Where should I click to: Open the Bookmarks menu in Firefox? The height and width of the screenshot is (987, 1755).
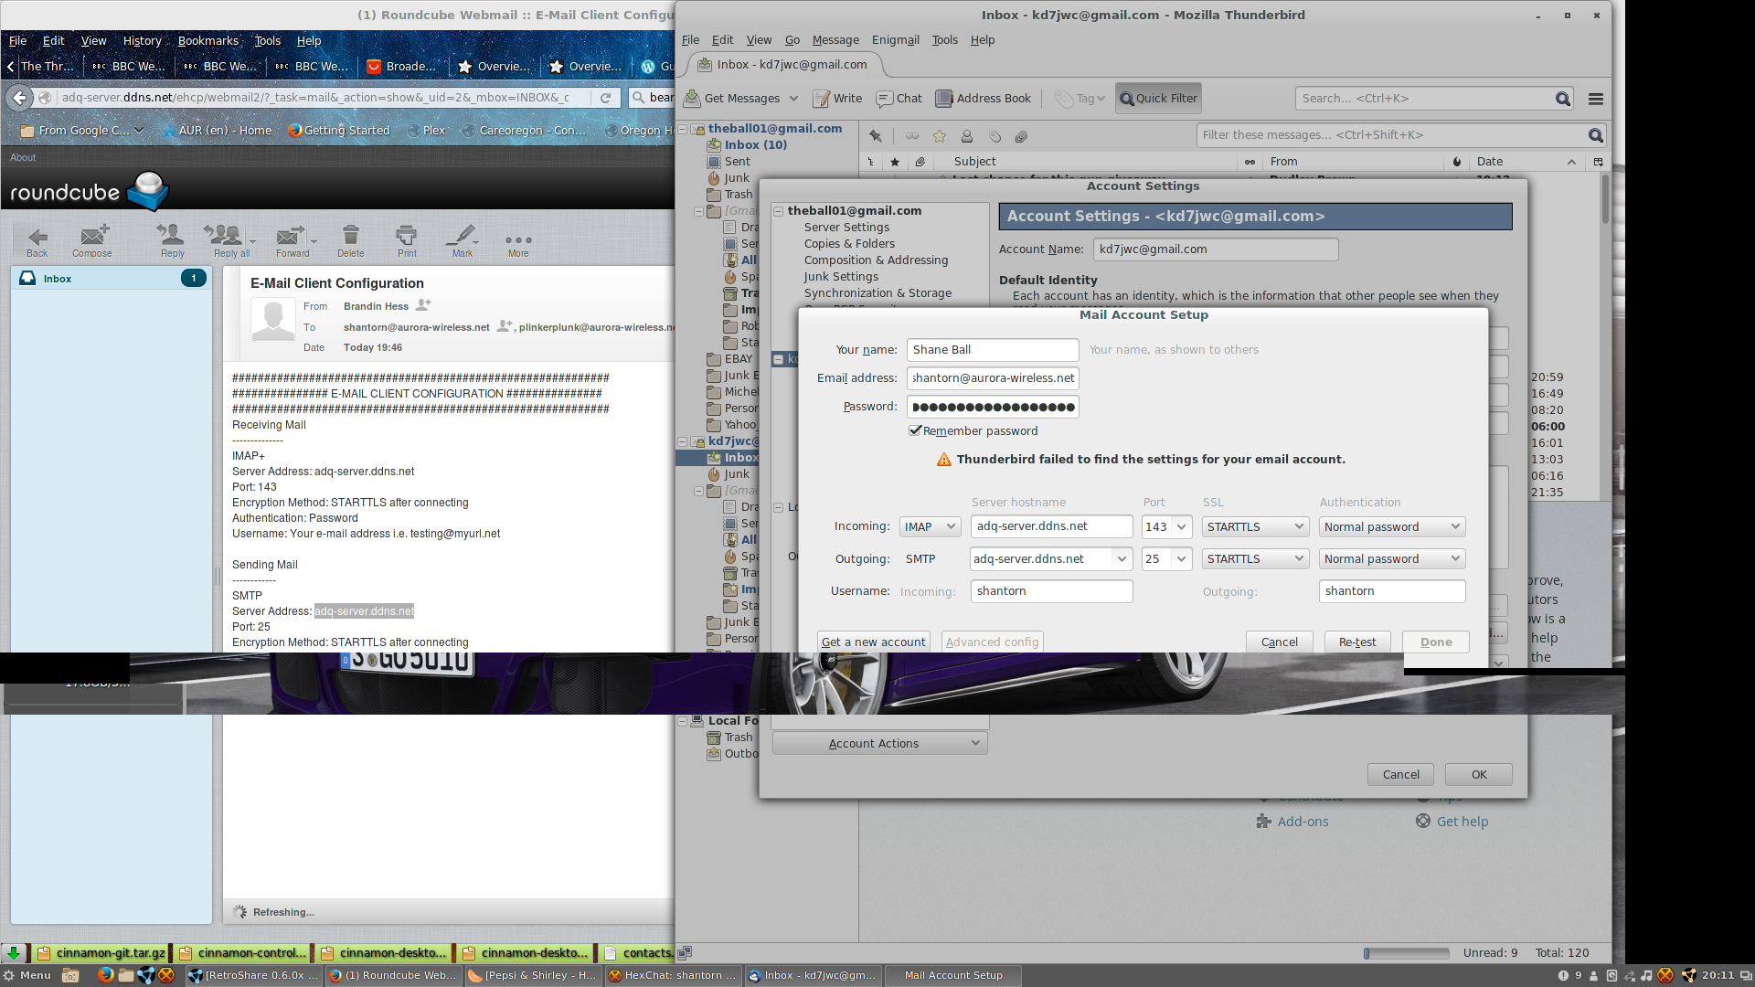tap(208, 41)
